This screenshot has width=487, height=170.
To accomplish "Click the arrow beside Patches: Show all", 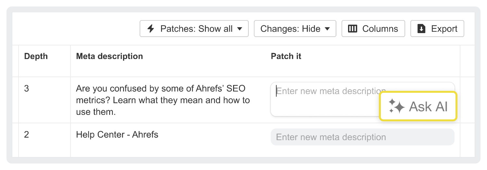I will point(240,29).
